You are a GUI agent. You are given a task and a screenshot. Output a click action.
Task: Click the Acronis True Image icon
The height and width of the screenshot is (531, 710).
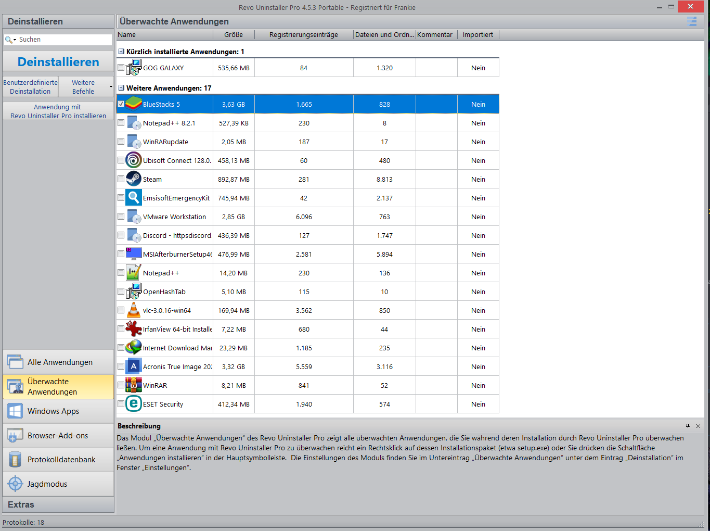(134, 366)
